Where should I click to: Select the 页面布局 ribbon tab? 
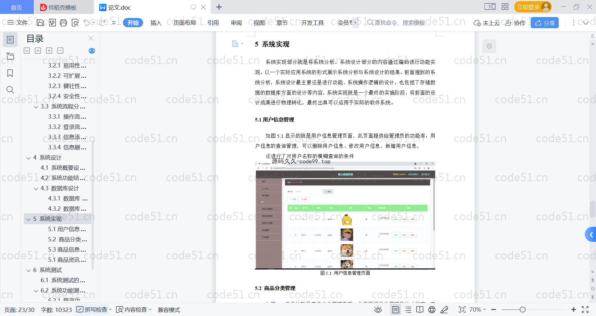(185, 23)
